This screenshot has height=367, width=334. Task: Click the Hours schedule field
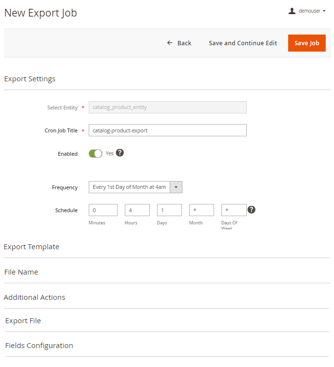[137, 210]
